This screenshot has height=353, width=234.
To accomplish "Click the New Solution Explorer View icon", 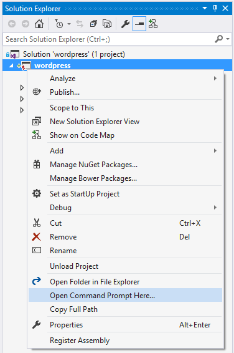I will (37, 121).
